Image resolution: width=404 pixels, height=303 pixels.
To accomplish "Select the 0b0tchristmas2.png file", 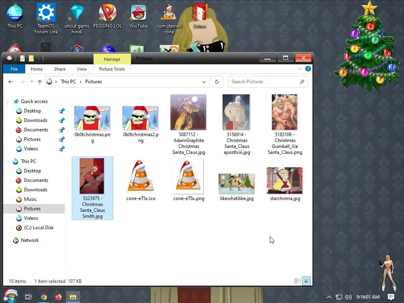I will (140, 124).
